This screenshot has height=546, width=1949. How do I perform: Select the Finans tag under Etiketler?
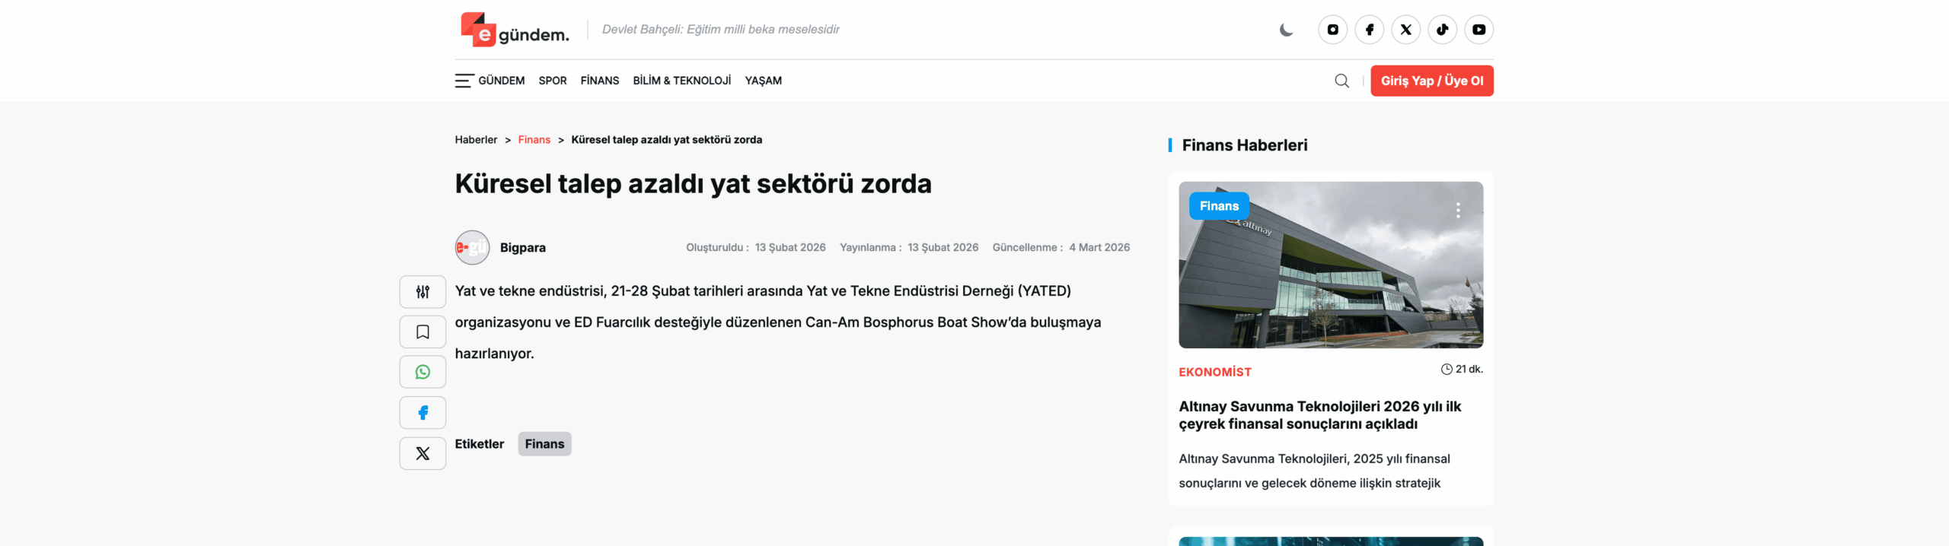click(x=544, y=444)
